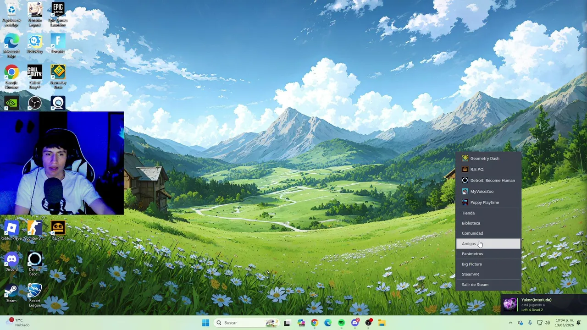Viewport: 587px width, 330px height.
Task: Click the Yukon(Interlude) Steam friend notification
Action: [543, 304]
